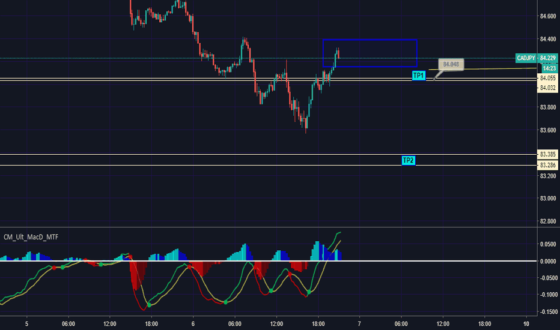Click the 14:23 countdown timer label

549,68
